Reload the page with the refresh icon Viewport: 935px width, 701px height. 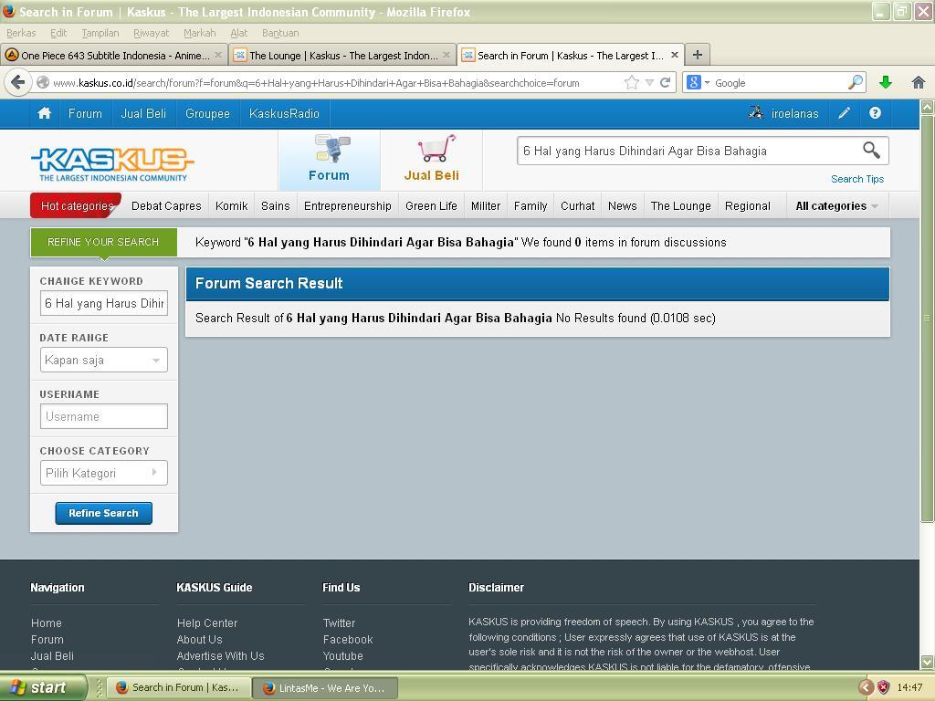pos(666,83)
